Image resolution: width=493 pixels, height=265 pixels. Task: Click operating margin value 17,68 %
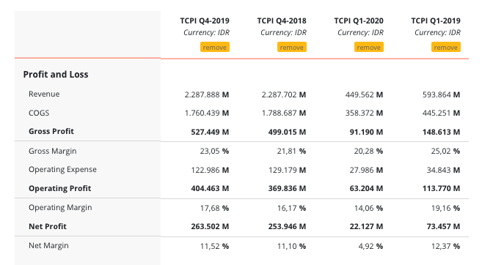pos(214,208)
